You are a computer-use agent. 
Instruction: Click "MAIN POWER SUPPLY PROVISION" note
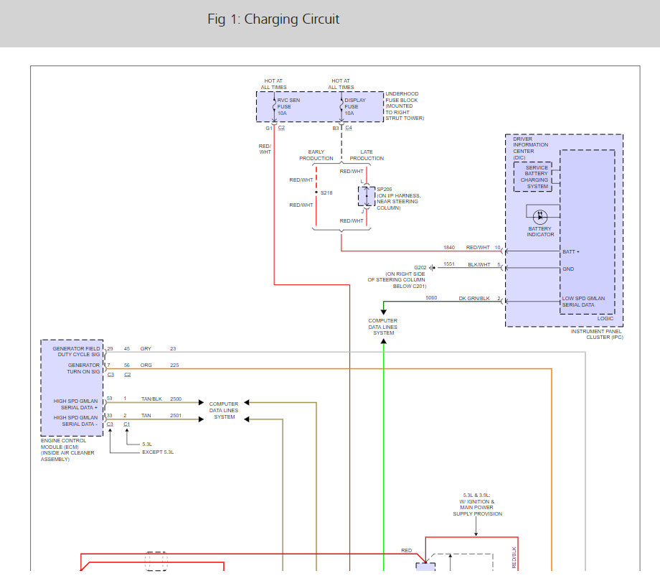point(477,511)
